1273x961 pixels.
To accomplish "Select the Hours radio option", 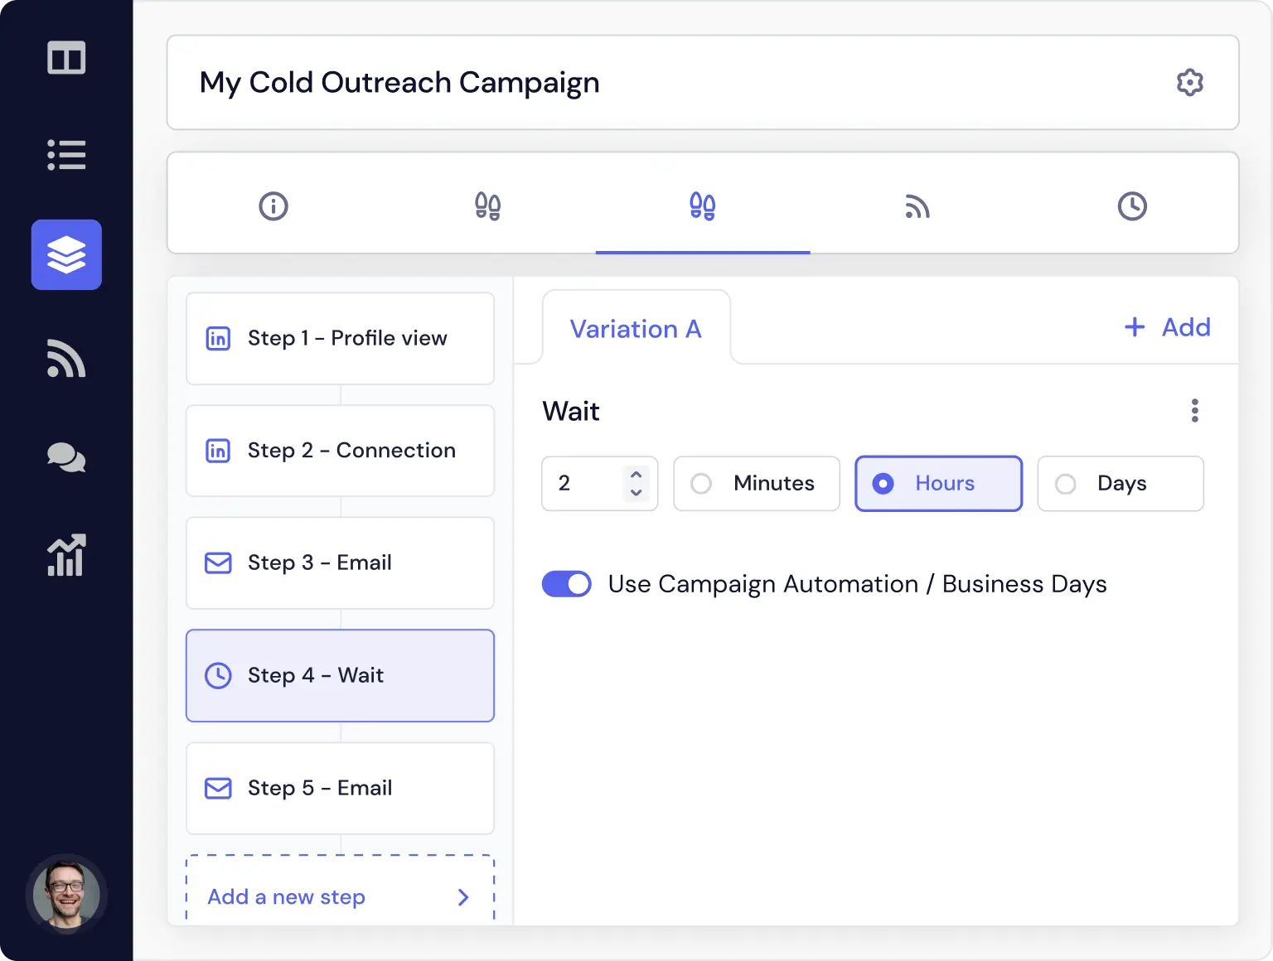I will pyautogui.click(x=939, y=484).
